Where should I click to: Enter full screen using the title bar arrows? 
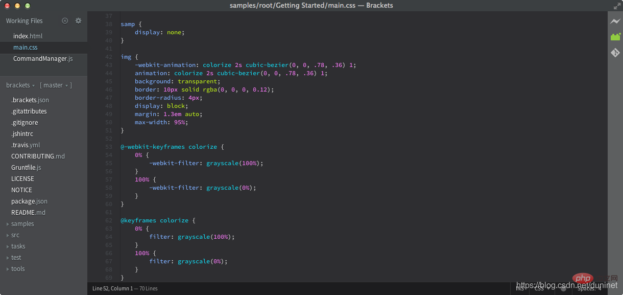[615, 6]
